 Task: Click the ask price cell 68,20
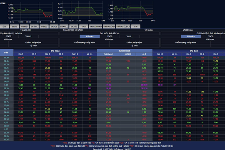click(160, 133)
